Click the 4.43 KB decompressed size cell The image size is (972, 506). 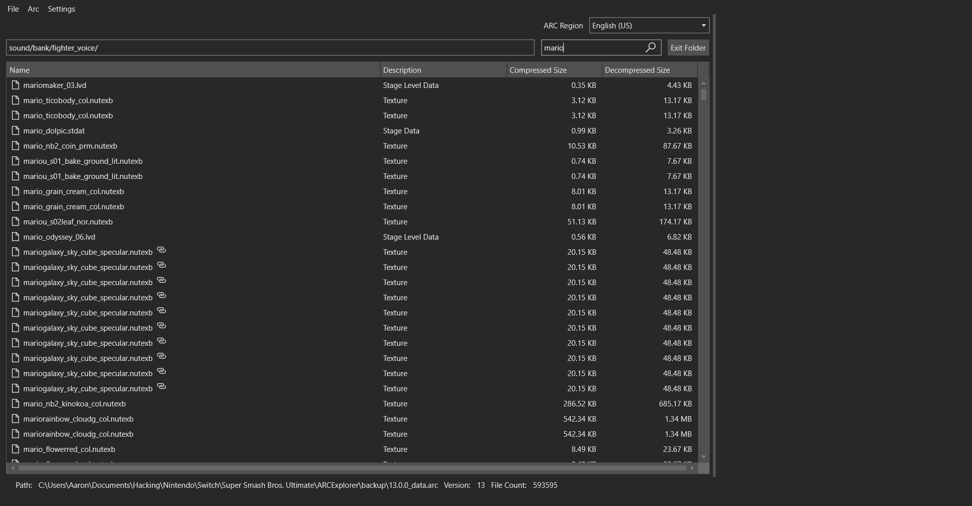679,85
